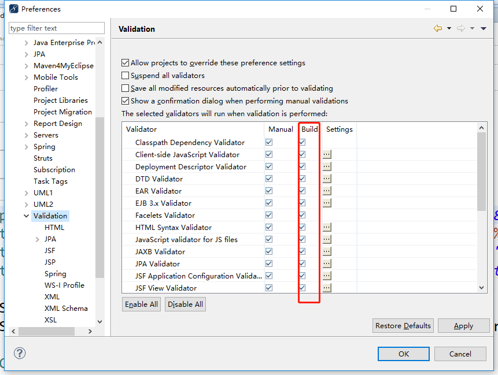Expand JPA node under Validation
Screen dimensions: 498x375
(38, 239)
